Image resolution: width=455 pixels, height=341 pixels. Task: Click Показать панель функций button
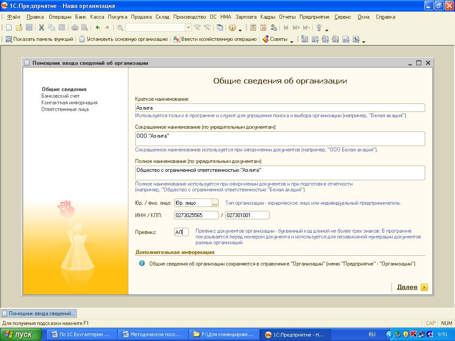40,39
